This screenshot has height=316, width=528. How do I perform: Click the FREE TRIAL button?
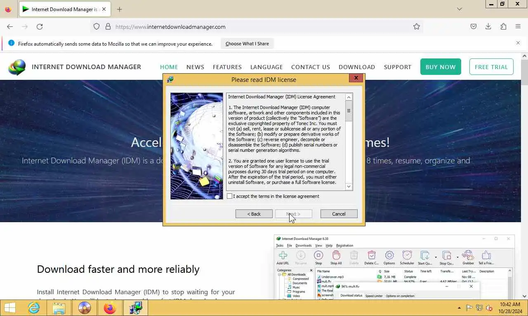(x=491, y=67)
